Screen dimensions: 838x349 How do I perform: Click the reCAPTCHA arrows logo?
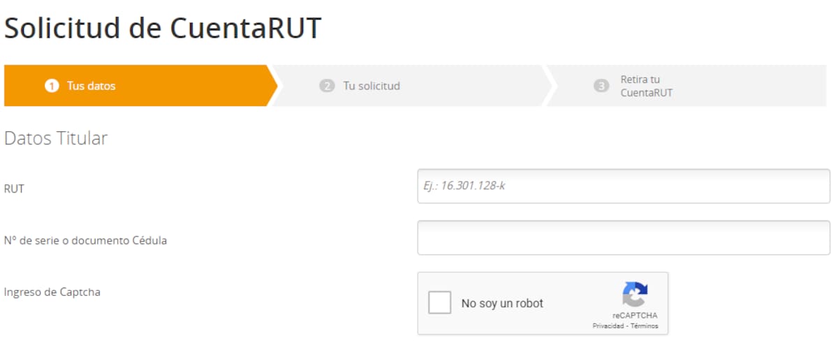coord(635,294)
